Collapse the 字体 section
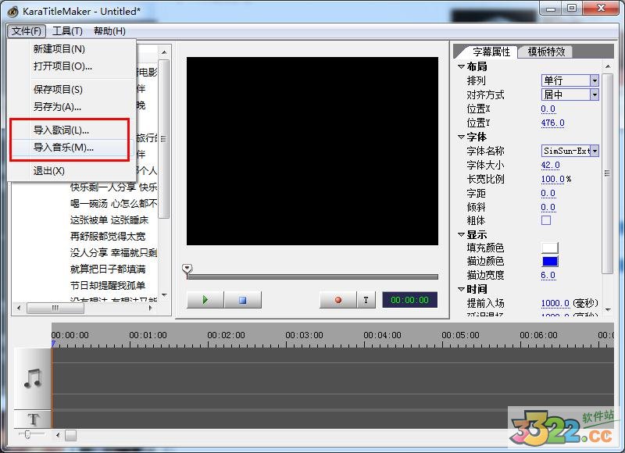The width and height of the screenshot is (625, 453). (x=461, y=137)
